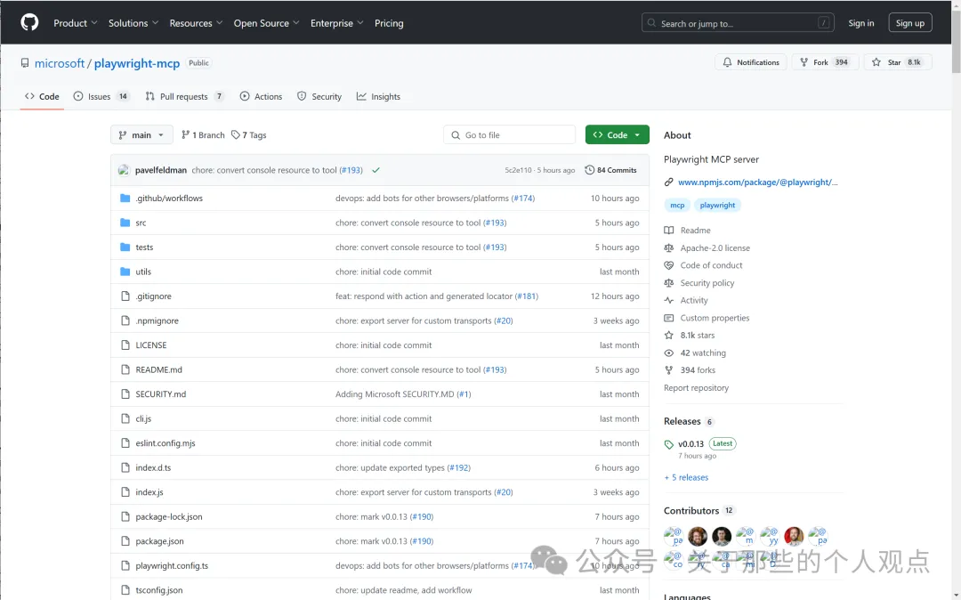Click the link icon beside npmjs URL
Image resolution: width=961 pixels, height=600 pixels.
click(x=668, y=182)
